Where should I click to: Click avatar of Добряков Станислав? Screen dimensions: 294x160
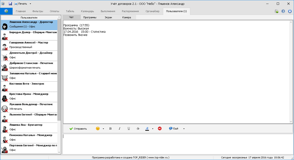(x=5, y=67)
